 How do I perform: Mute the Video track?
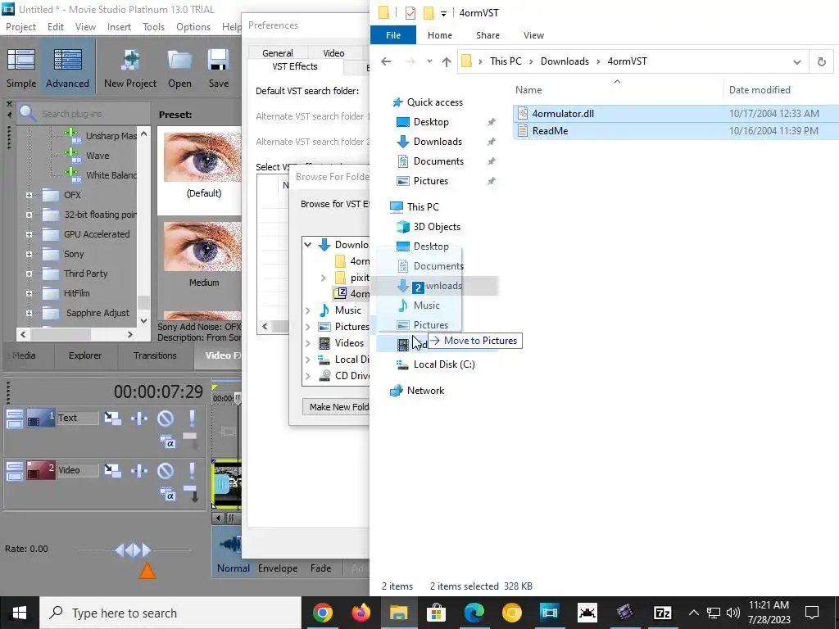[166, 470]
